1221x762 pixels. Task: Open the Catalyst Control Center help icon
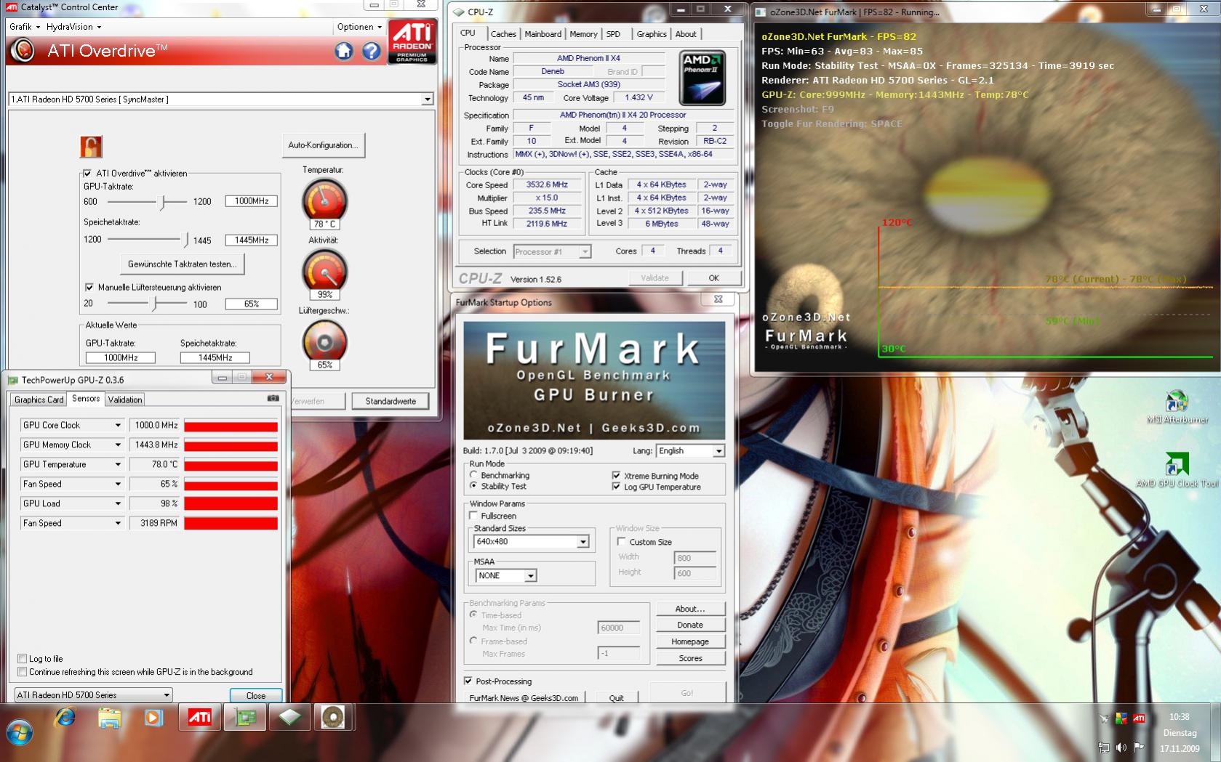tap(372, 51)
